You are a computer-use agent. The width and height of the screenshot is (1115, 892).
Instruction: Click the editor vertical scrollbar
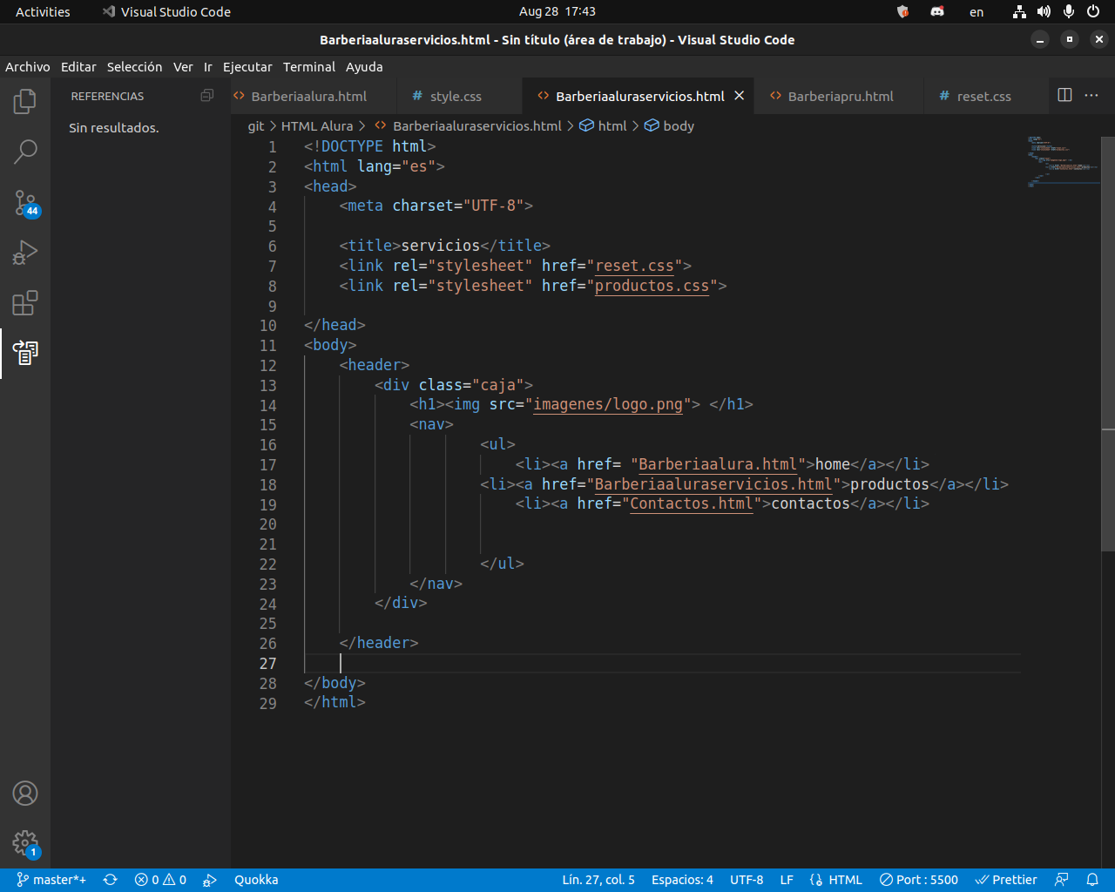pos(1108,343)
